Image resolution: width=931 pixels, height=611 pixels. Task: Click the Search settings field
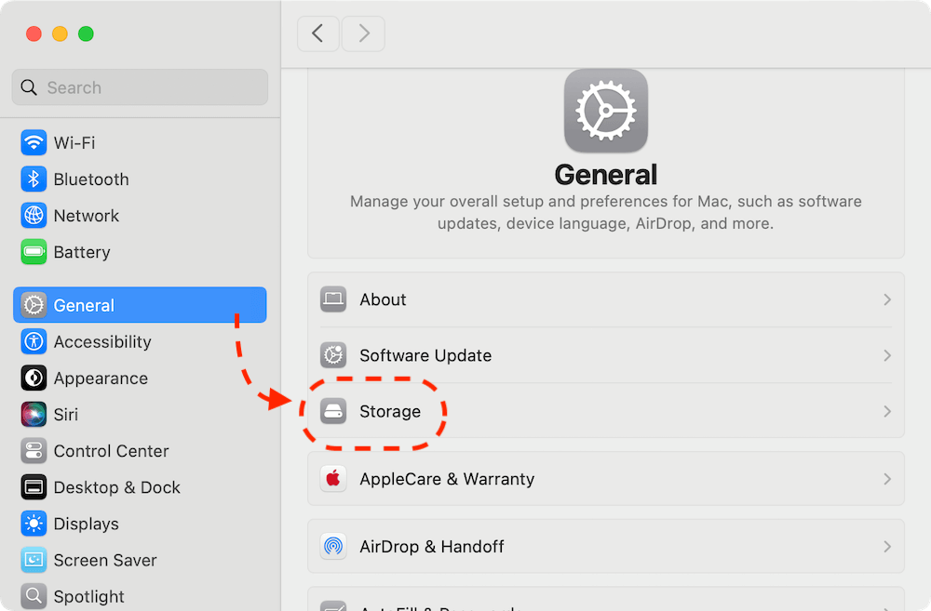click(140, 87)
